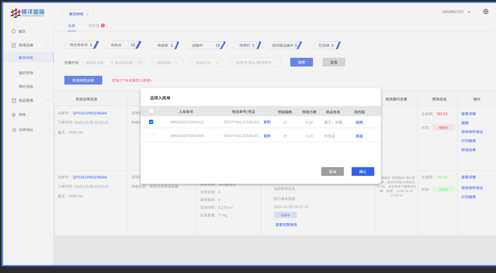
Task: Uncheck the WR20260763098212 row checkbox
Action: pyautogui.click(x=151, y=122)
